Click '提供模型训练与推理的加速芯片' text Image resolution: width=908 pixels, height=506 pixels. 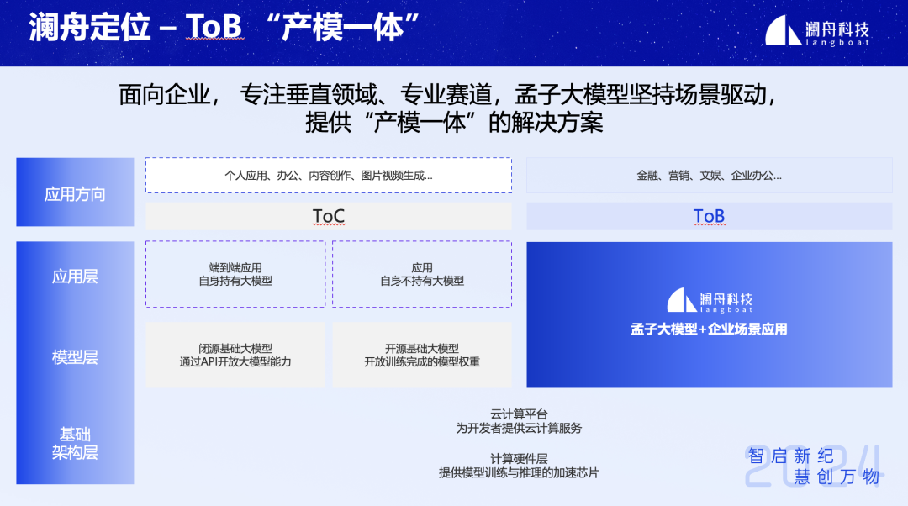click(x=519, y=473)
